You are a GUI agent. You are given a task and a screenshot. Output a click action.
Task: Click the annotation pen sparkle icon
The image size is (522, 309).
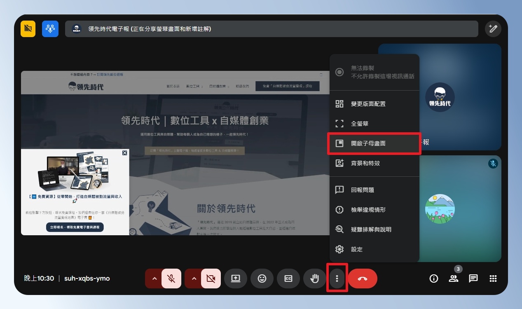(493, 29)
